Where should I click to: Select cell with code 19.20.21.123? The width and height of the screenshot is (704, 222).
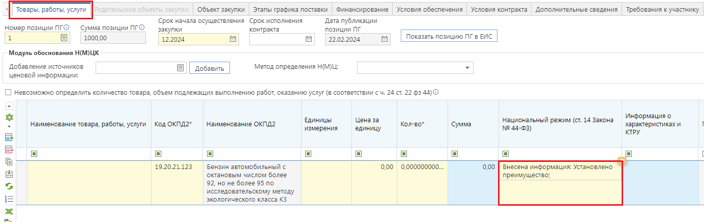pyautogui.click(x=177, y=183)
